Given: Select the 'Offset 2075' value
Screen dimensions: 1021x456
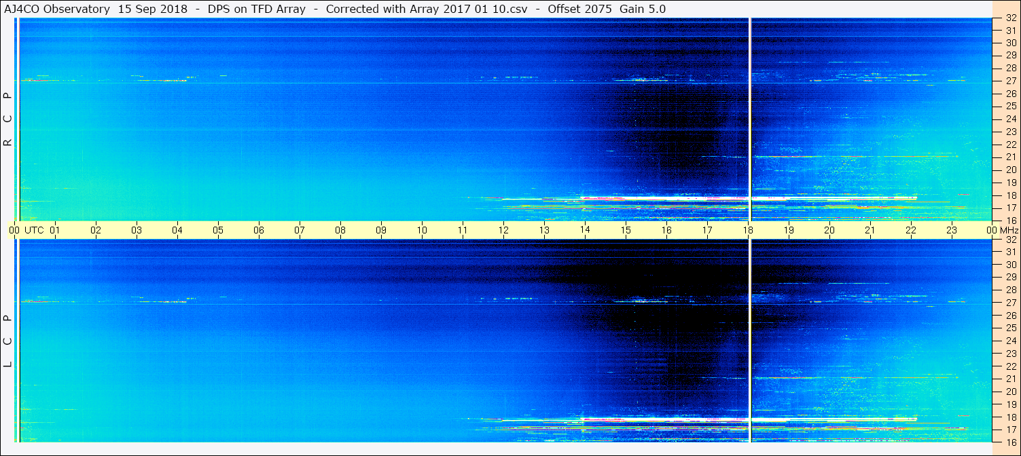Looking at the screenshot, I should (581, 9).
